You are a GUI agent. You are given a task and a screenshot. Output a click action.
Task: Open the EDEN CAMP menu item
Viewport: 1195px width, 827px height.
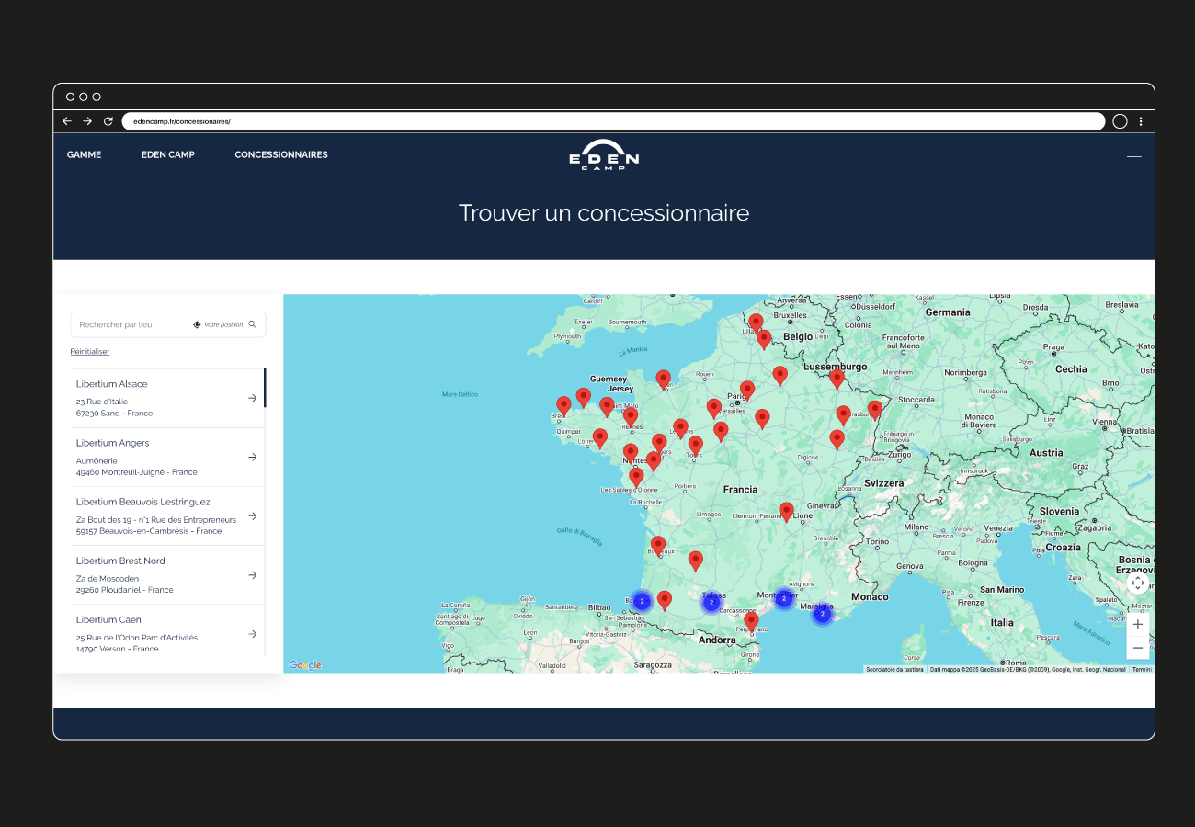pos(168,155)
